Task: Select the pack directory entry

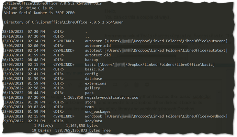Action: click(x=89, y=93)
